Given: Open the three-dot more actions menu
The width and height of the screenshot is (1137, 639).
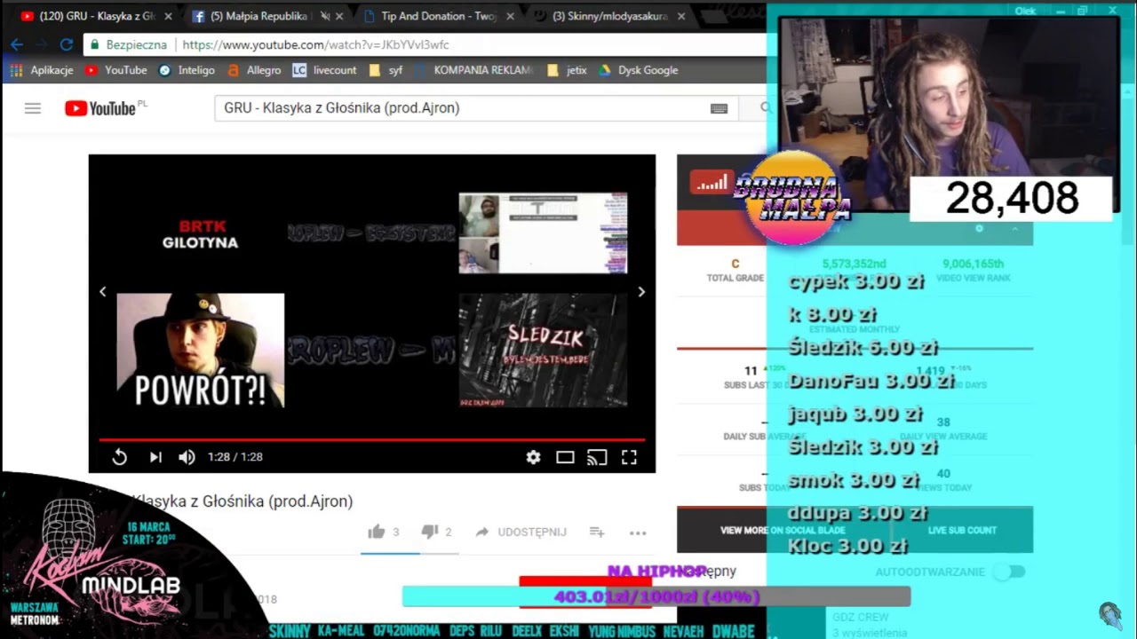Looking at the screenshot, I should coord(638,532).
